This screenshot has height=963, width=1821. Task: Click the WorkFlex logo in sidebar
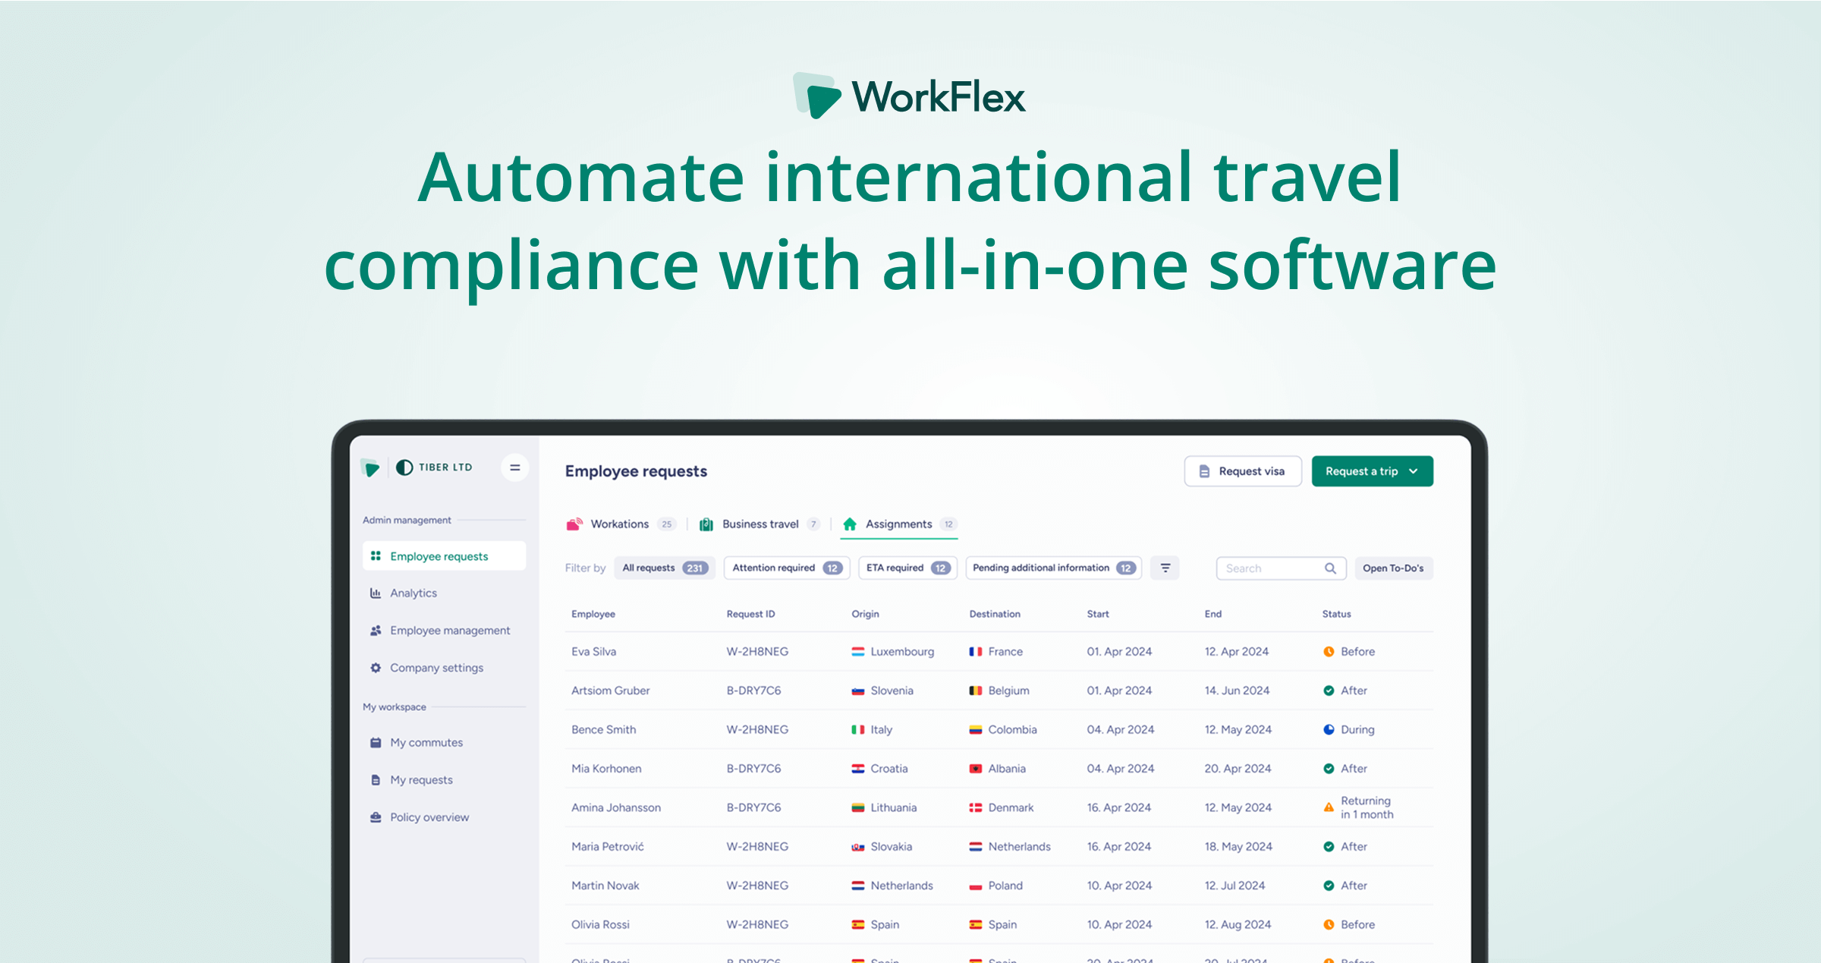pos(371,468)
